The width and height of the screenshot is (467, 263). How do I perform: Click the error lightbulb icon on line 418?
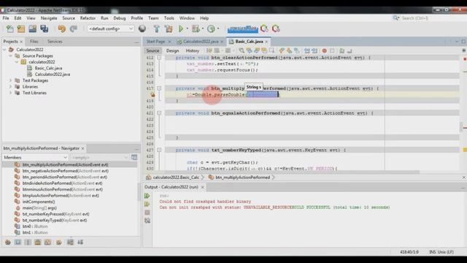pyautogui.click(x=153, y=95)
